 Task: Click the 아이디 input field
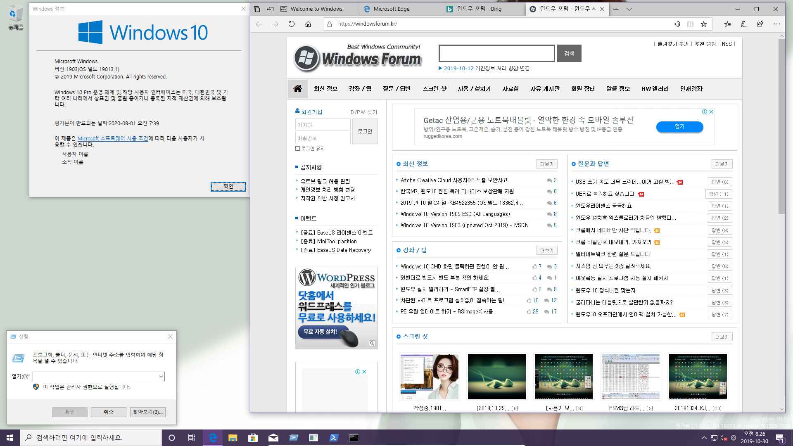[323, 125]
